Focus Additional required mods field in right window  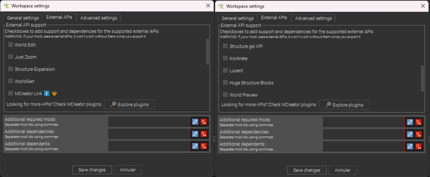[x=363, y=122]
